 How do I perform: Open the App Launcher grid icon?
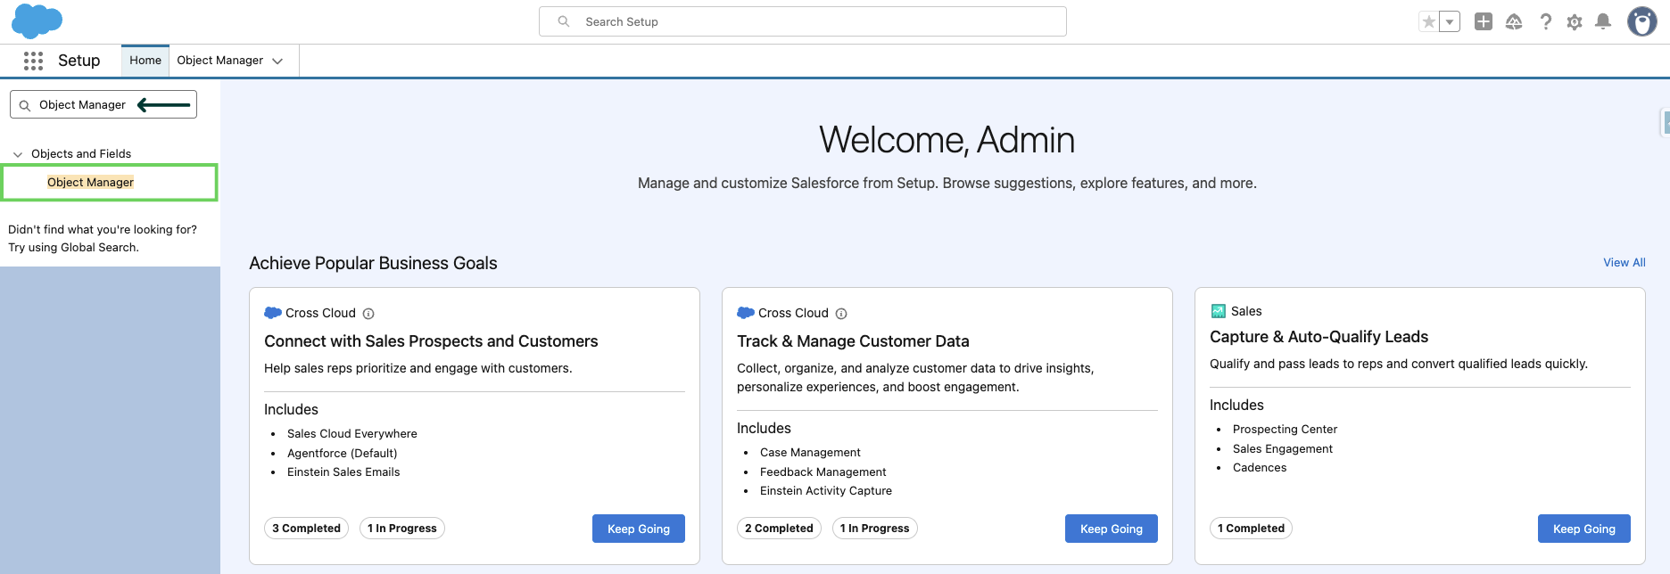click(x=33, y=61)
